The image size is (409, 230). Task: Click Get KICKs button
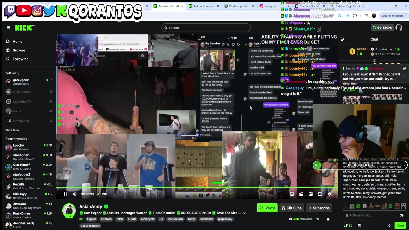click(382, 28)
